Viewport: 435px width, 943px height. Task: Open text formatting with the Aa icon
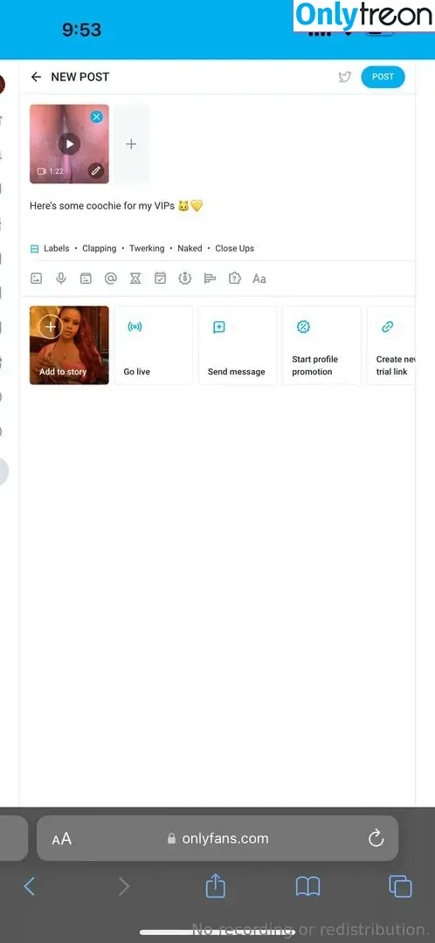coord(259,279)
